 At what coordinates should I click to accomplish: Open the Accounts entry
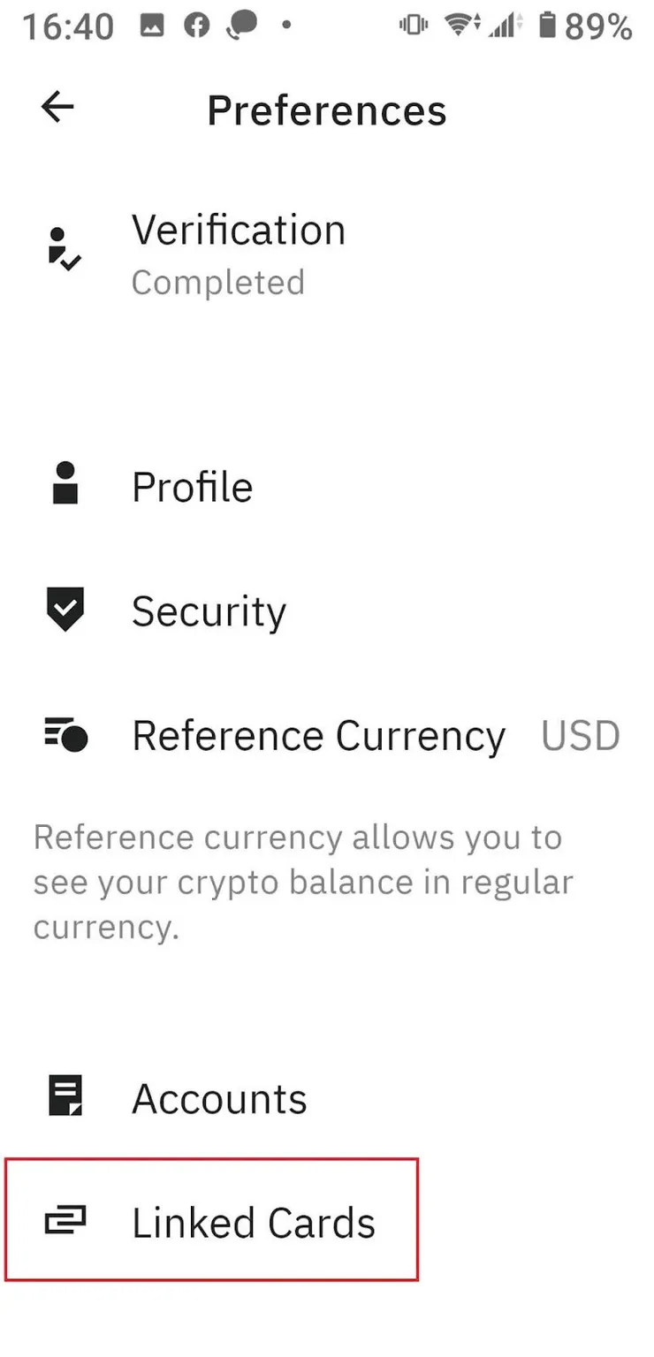point(219,1099)
